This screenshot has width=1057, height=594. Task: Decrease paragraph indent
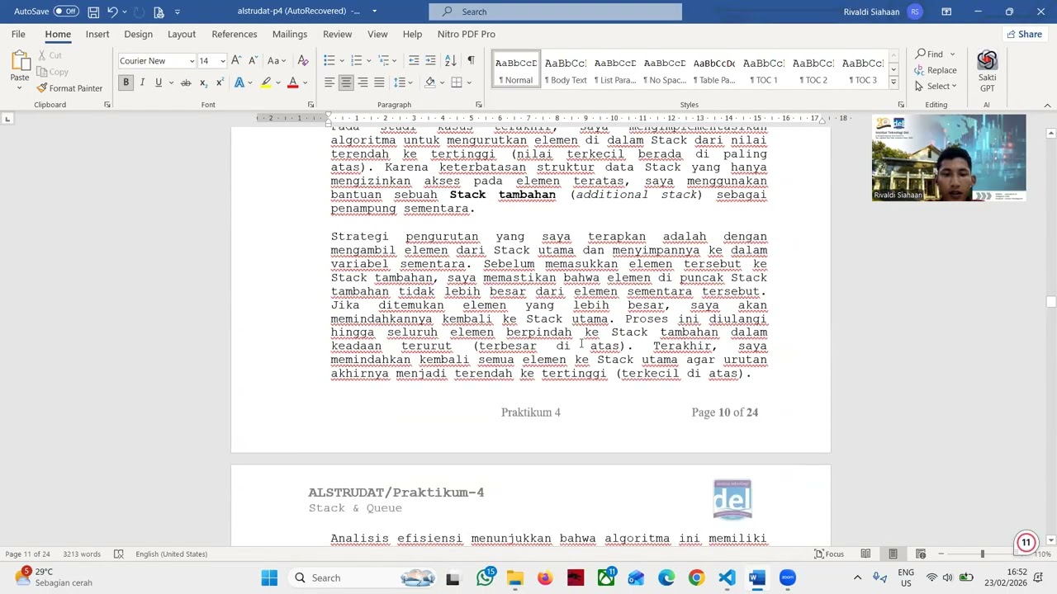pyautogui.click(x=414, y=60)
